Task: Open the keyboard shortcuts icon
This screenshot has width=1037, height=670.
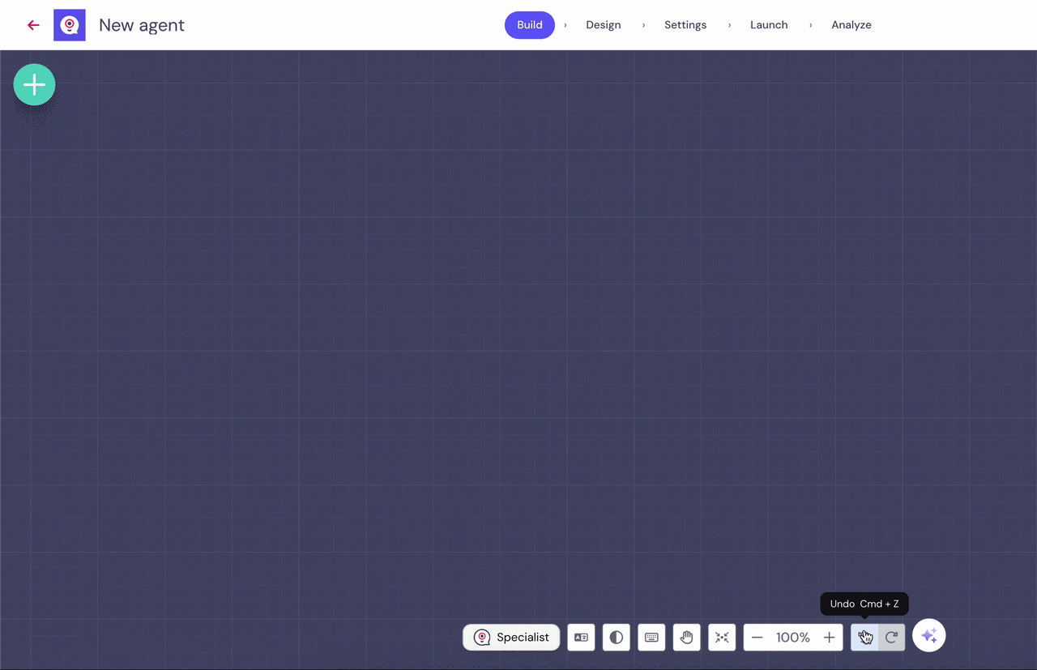Action: (651, 638)
